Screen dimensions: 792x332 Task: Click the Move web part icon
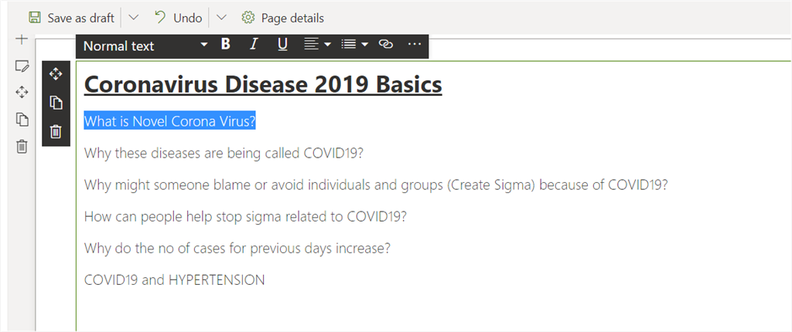coord(56,74)
